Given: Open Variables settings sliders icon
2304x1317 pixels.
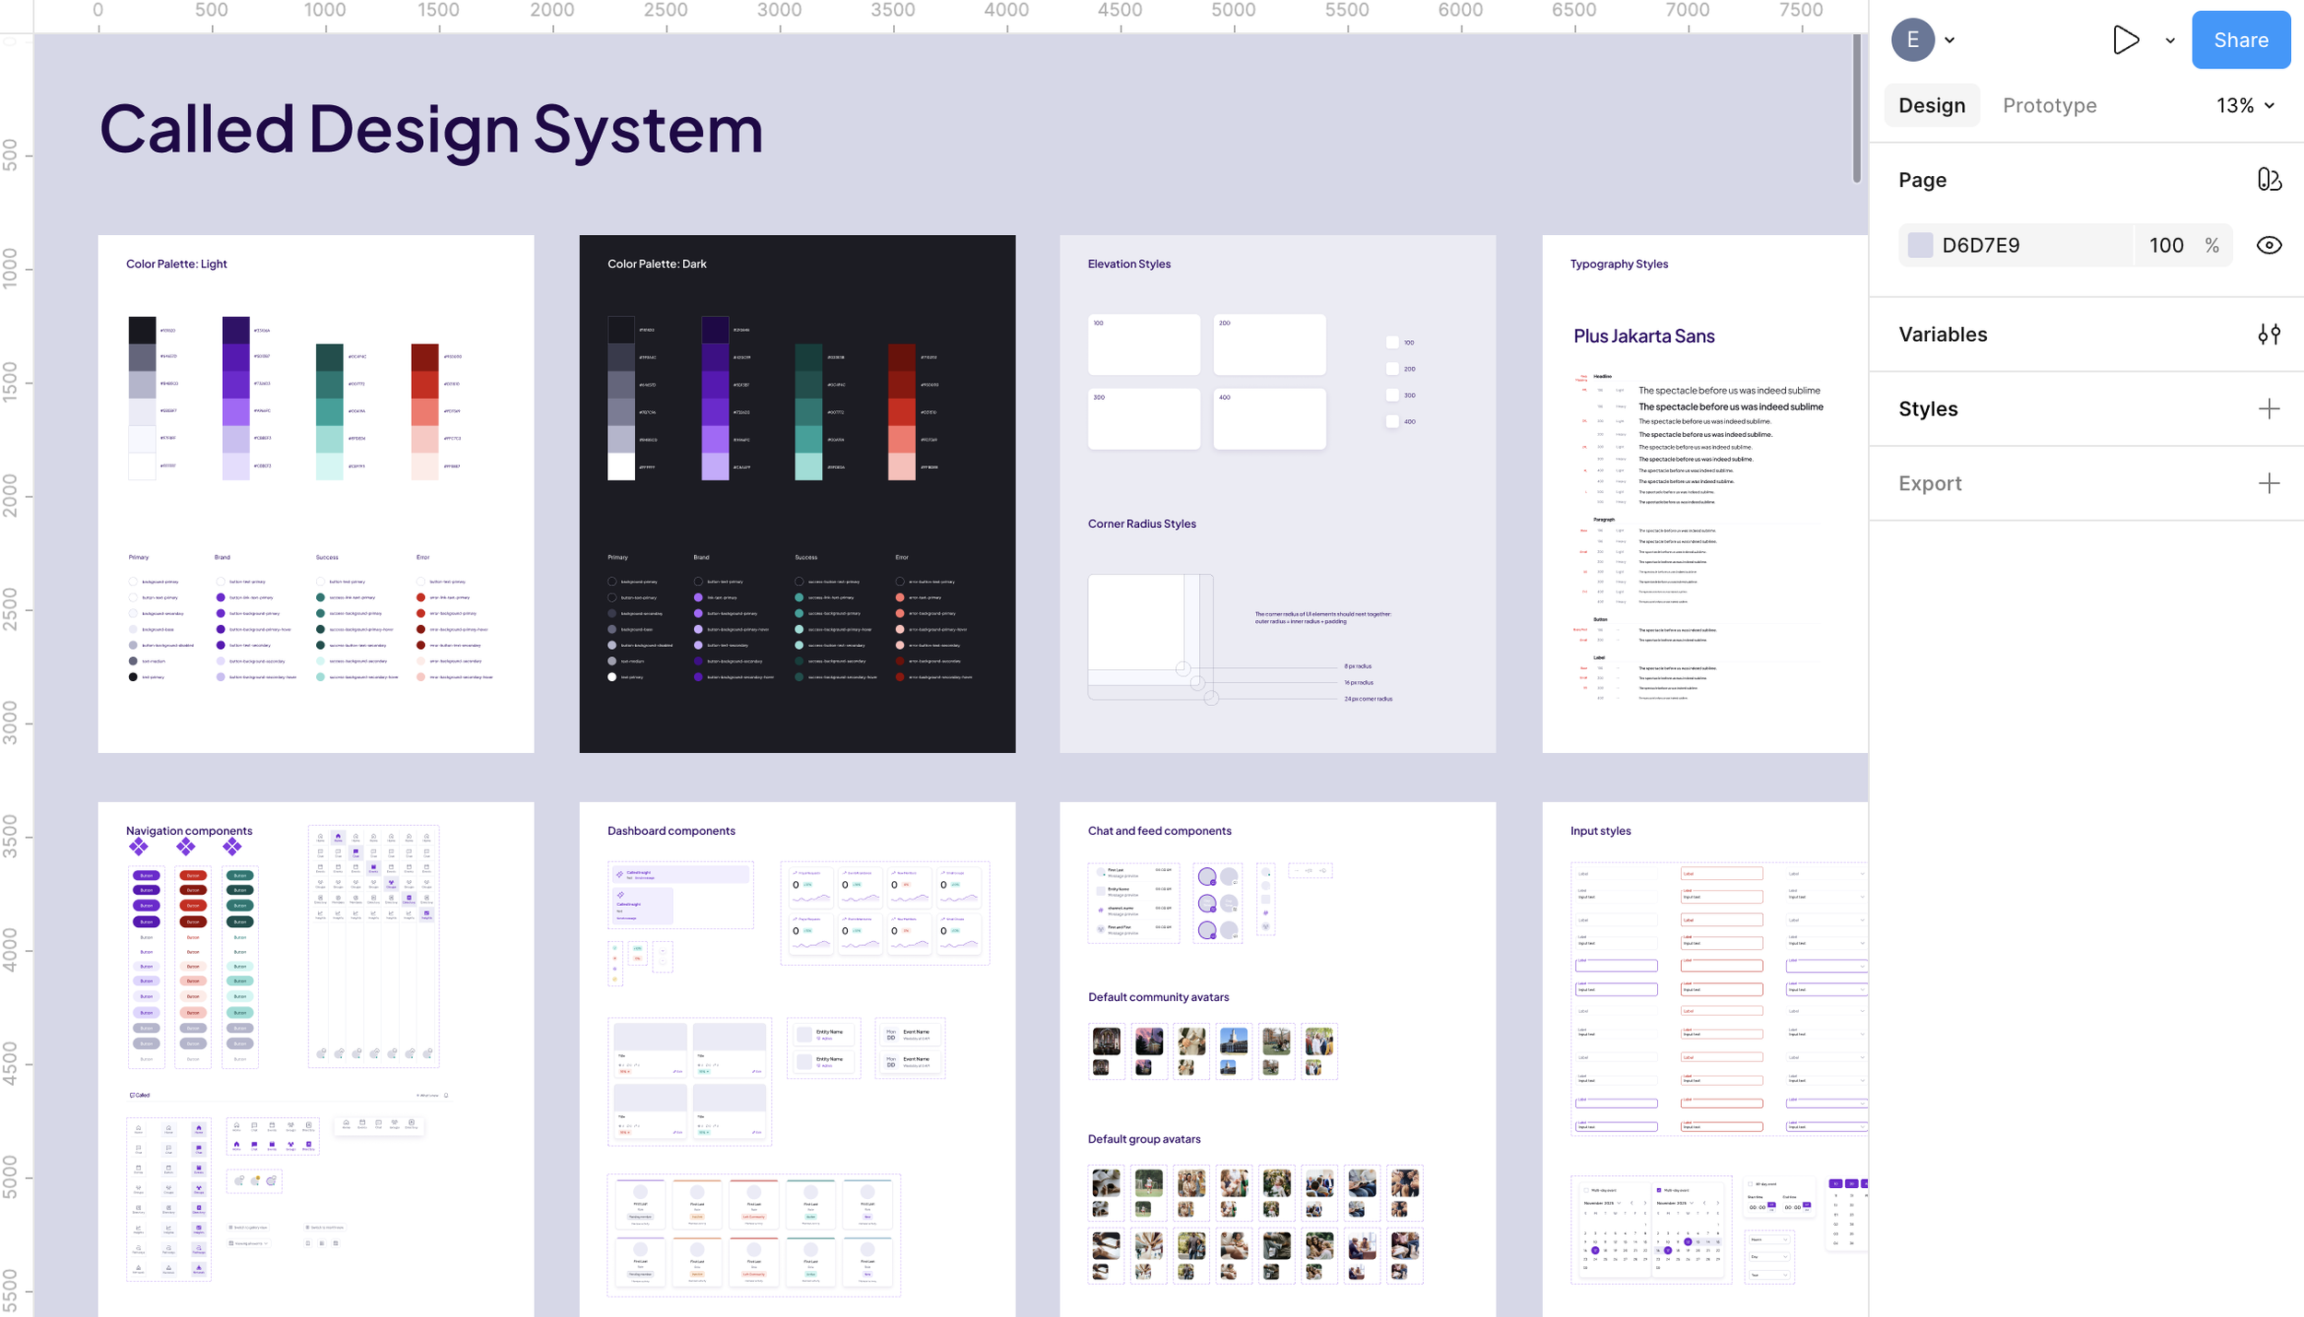Looking at the screenshot, I should coord(2268,335).
